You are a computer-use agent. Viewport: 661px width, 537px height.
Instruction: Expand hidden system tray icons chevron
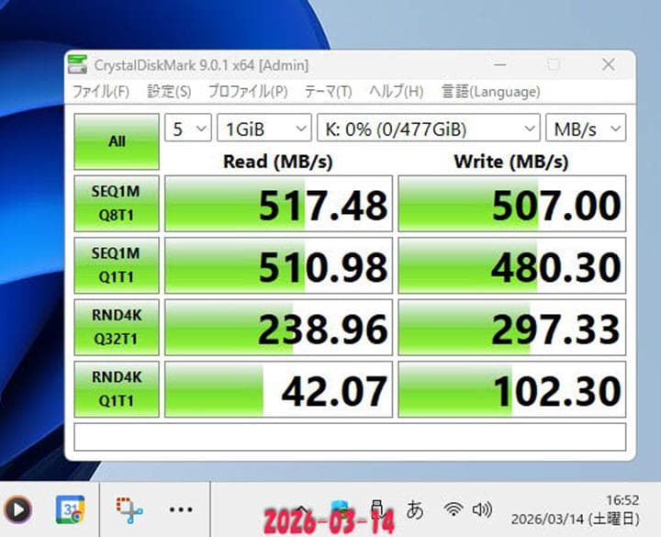tap(301, 509)
